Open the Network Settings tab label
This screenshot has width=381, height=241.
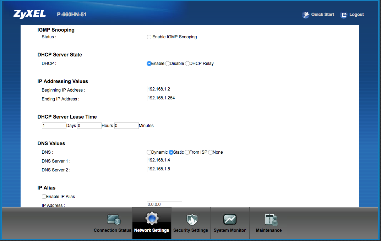click(152, 230)
